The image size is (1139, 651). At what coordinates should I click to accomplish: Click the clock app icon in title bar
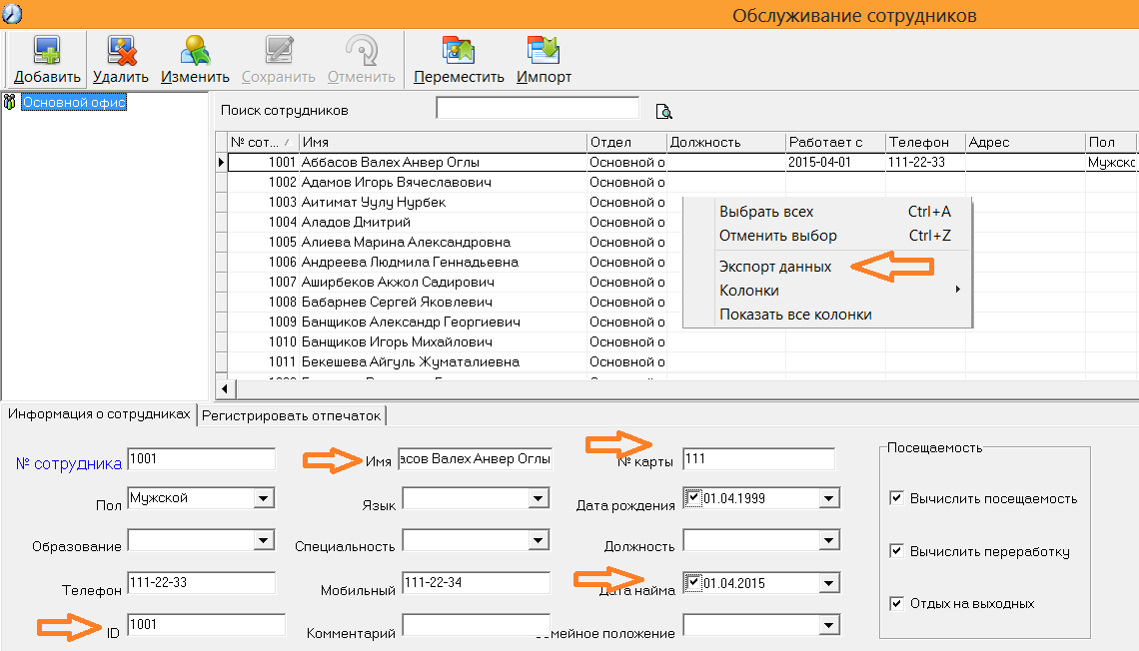[12, 13]
